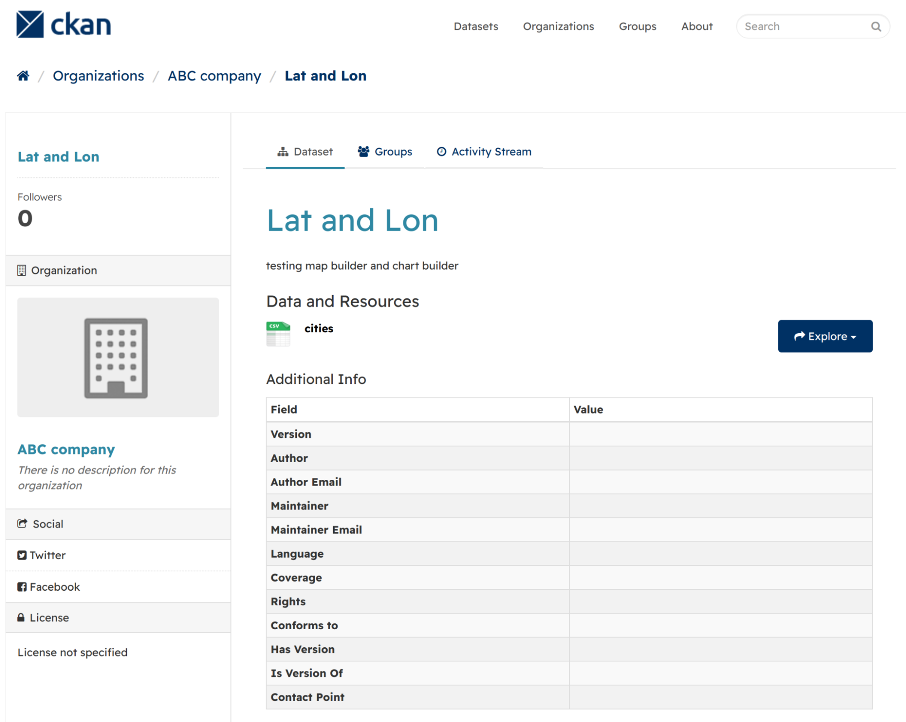Open the About page link
Viewport: 906px width, 722px height.
(x=697, y=26)
